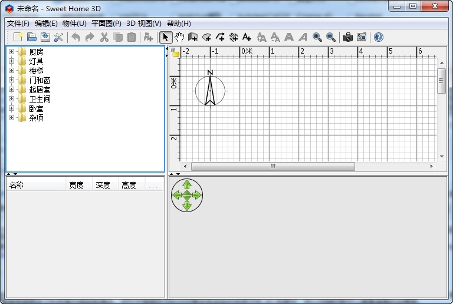
Task: Expand the 厨房 furniture category
Action: click(x=11, y=52)
